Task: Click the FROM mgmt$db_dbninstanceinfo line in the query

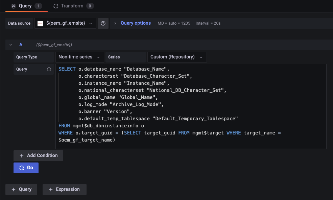Action: tap(101, 126)
